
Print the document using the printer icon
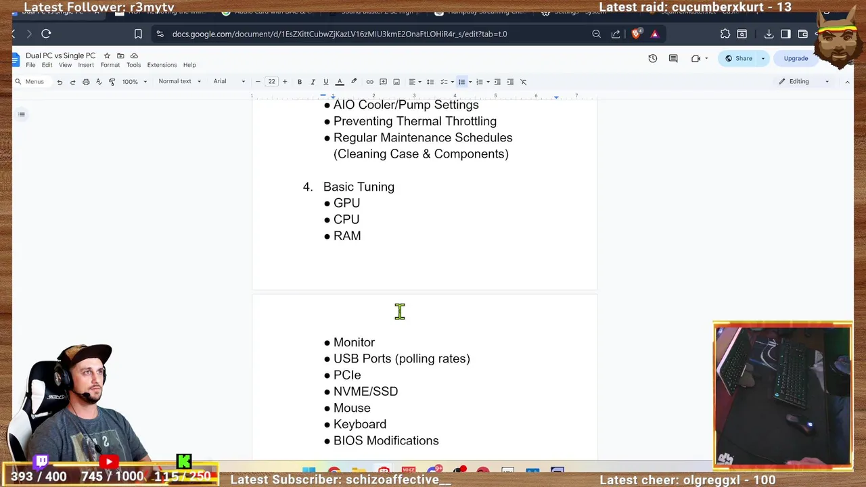86,82
